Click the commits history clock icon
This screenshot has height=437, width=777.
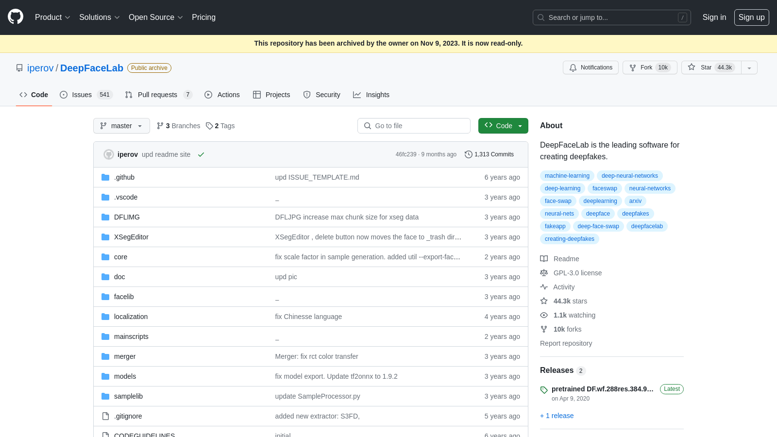[468, 154]
